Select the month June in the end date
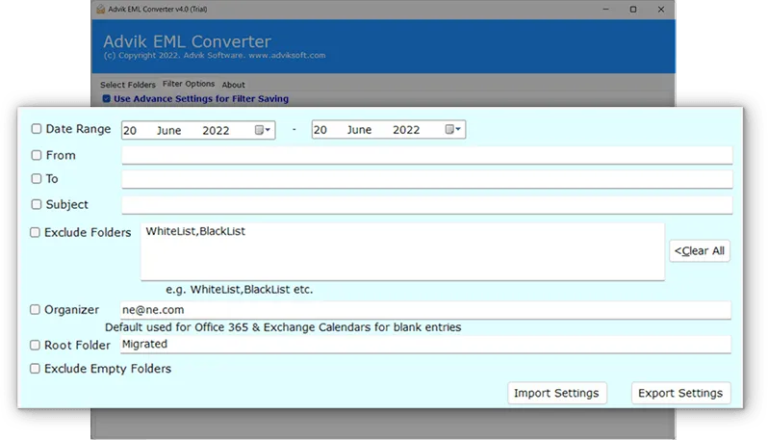 [360, 130]
